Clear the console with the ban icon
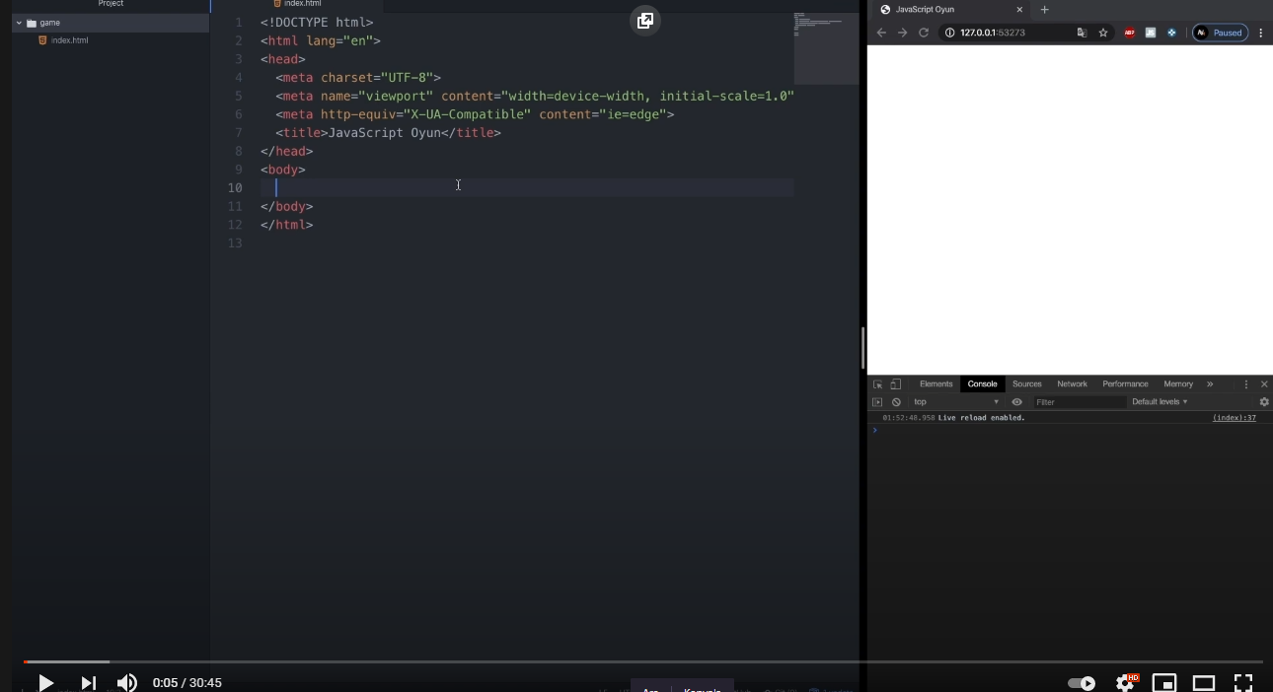This screenshot has height=692, width=1273. click(x=896, y=401)
